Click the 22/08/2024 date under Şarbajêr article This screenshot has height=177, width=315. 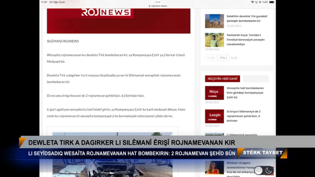(234, 26)
